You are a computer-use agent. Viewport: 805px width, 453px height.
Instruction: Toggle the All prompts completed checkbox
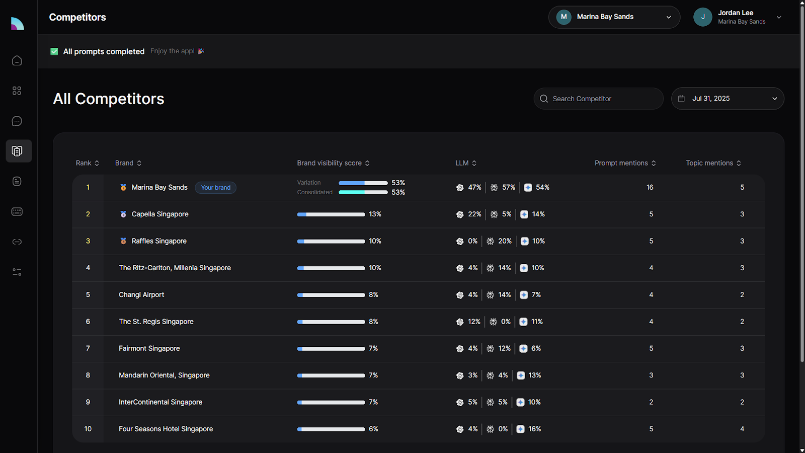[54, 51]
